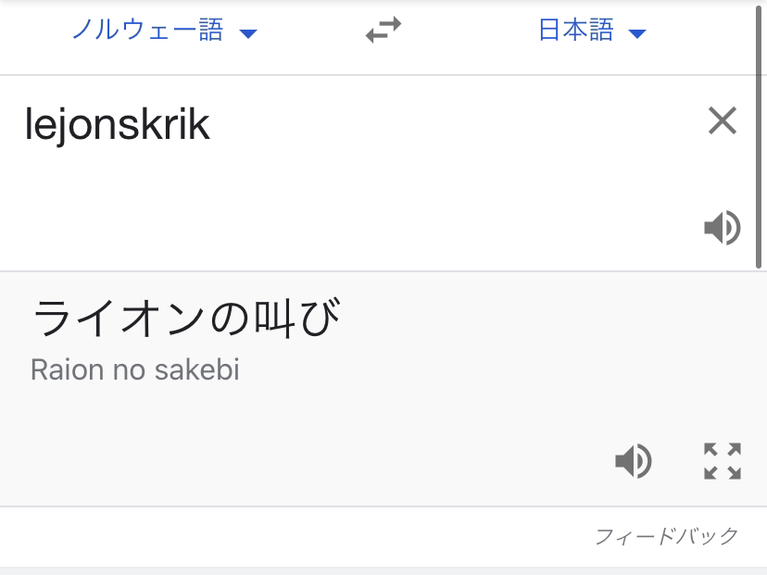Click the romanization Raion no sakebi
The height and width of the screenshot is (575, 767).
tap(135, 370)
